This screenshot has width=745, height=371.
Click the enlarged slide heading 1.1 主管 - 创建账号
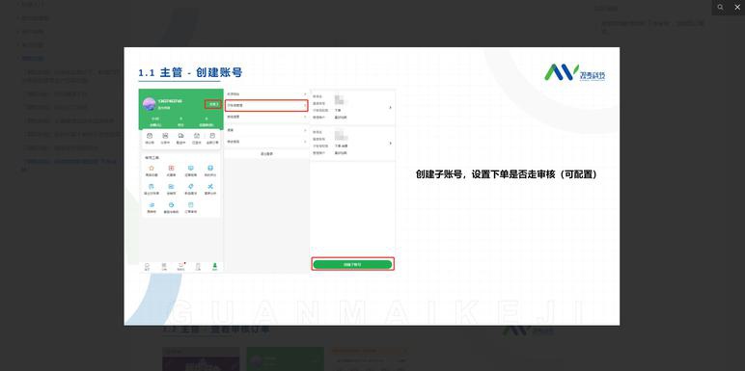click(x=190, y=72)
